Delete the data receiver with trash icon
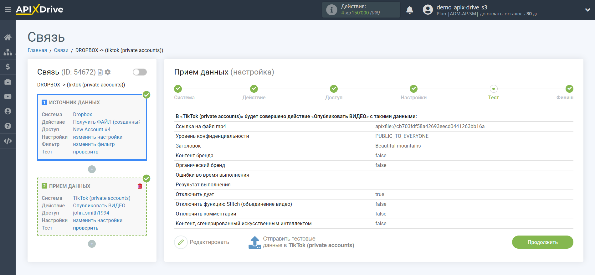The width and height of the screenshot is (595, 275). tap(140, 186)
